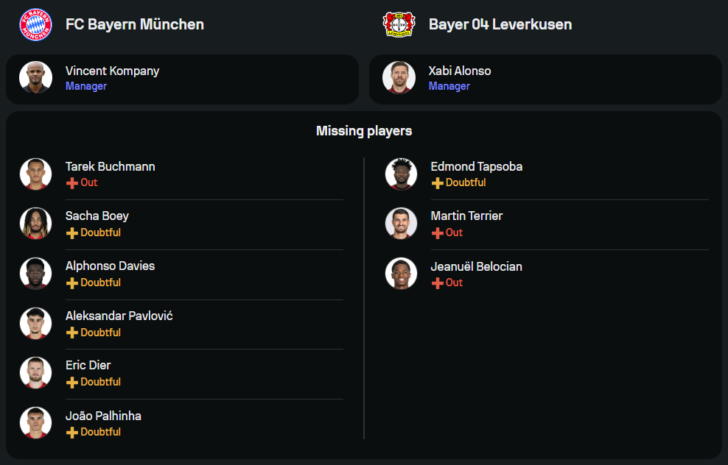Open the Bayer 04 Leverkusen team name link

pos(500,24)
